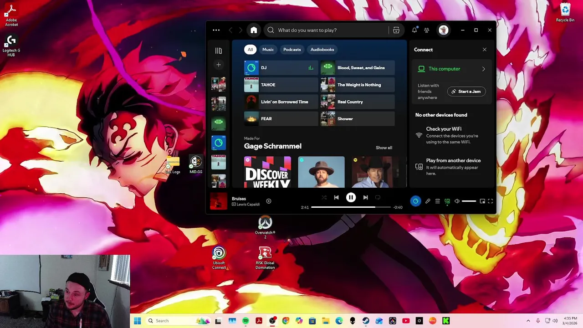Screen dimensions: 583x328
Task: Seek on the song progress bar
Action: point(351,207)
